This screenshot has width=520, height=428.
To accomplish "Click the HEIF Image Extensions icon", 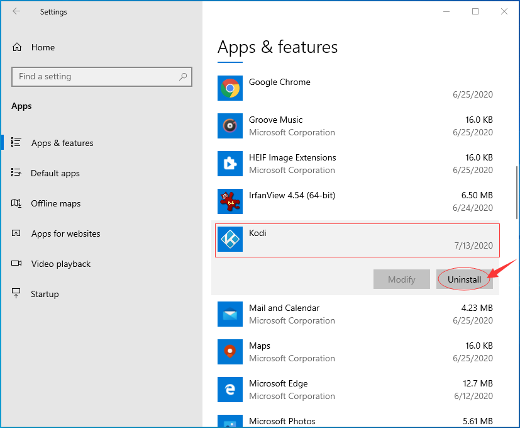I will pyautogui.click(x=230, y=164).
